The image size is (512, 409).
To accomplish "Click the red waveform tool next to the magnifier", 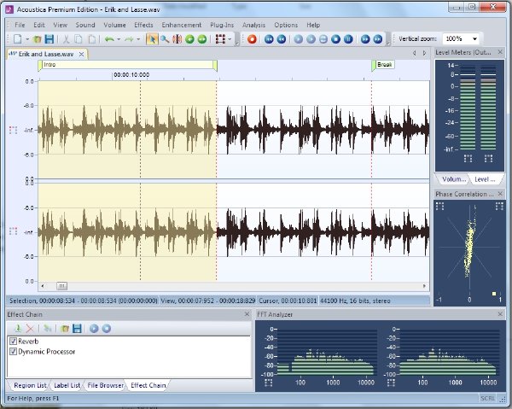I will click(x=177, y=39).
